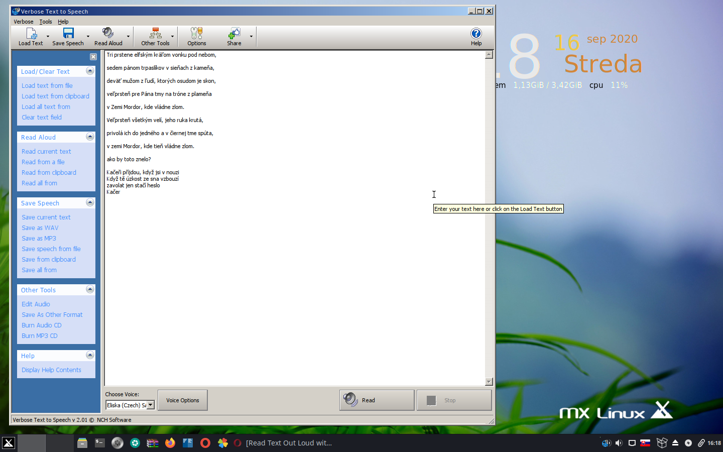The height and width of the screenshot is (452, 723).
Task: Open dropdown arrow next to Save Speech
Action: coord(88,37)
